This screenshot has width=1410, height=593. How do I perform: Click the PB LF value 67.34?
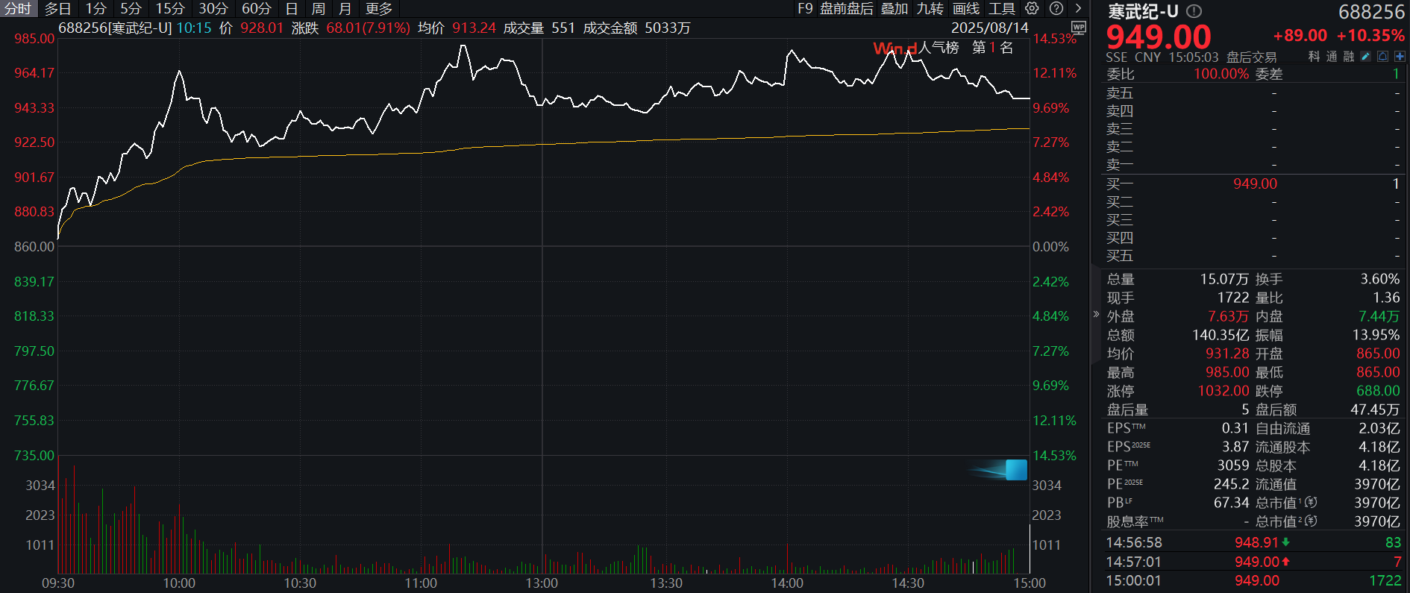[1231, 503]
